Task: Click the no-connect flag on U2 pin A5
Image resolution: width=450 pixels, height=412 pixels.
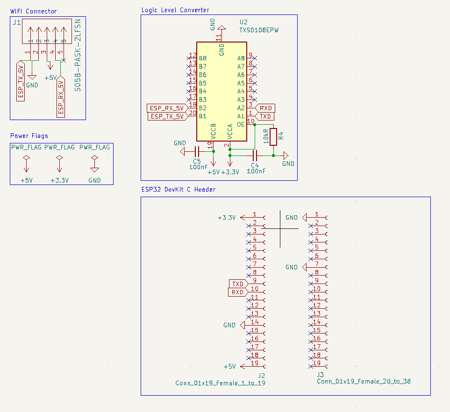Action: [x=255, y=83]
